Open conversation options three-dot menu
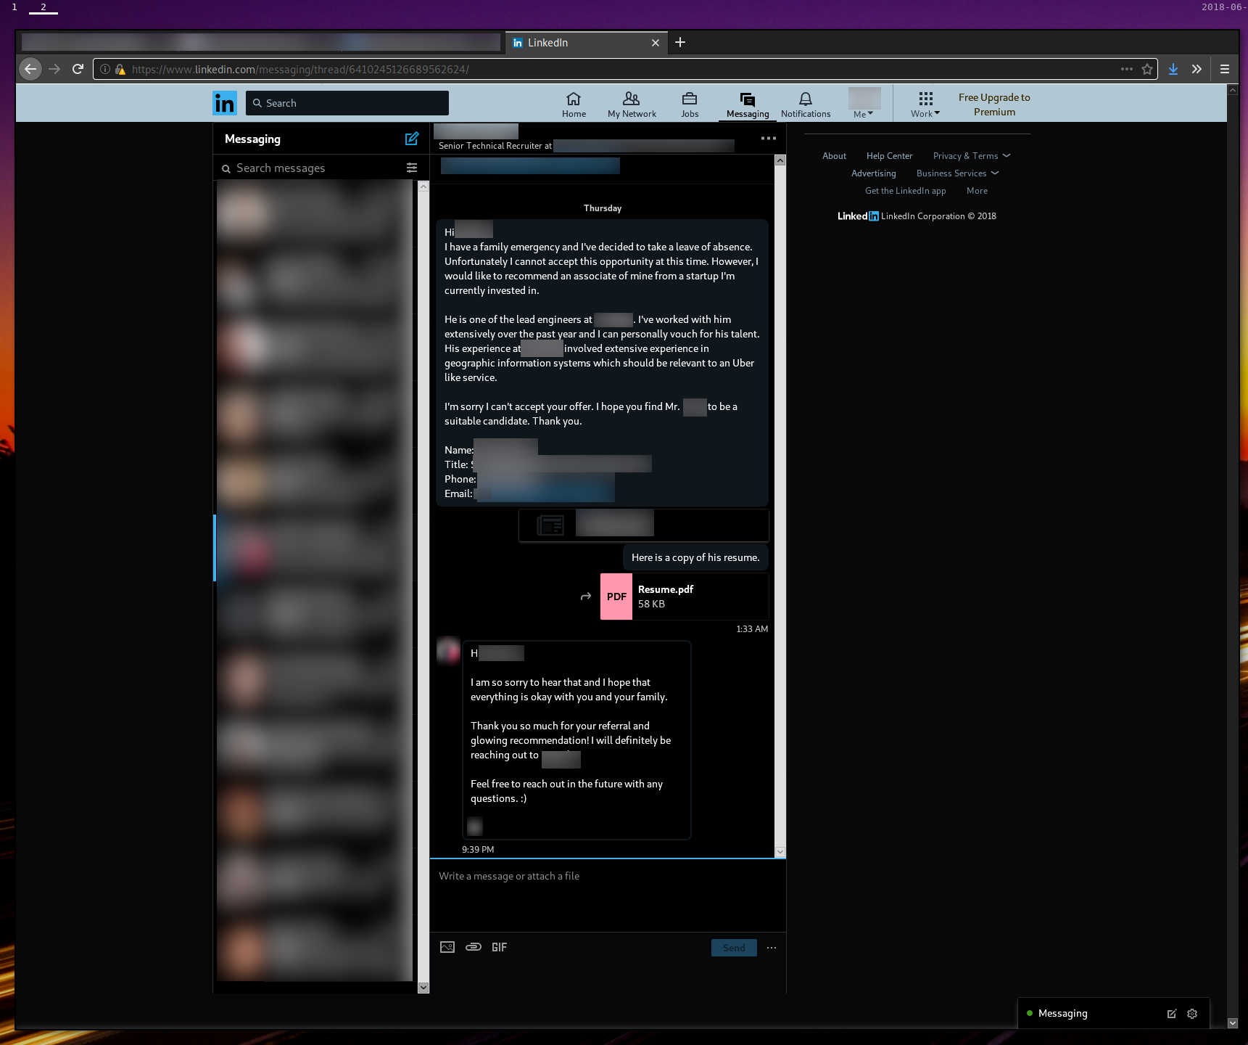 [769, 138]
